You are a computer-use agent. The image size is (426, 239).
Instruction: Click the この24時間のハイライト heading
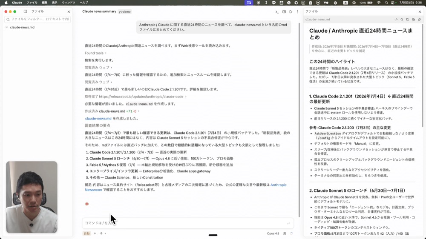coord(332,62)
